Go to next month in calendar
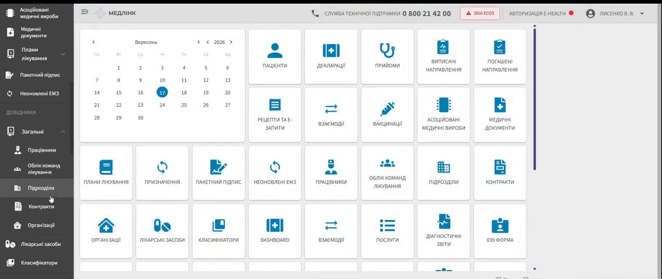Screen dimensions: 662x279 [x=198, y=42]
